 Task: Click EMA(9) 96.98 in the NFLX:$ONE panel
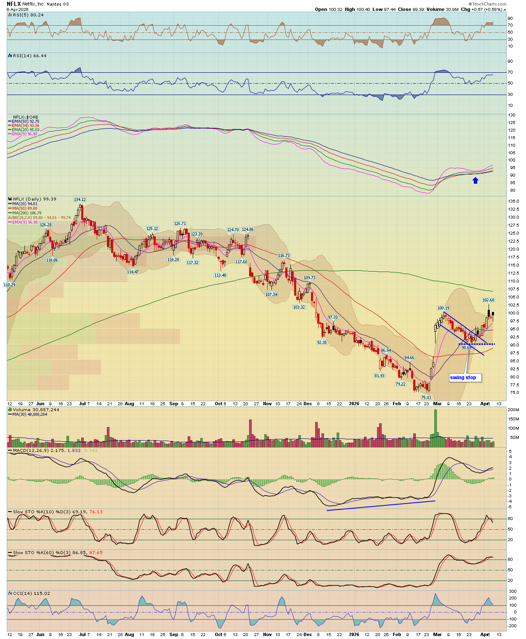point(24,134)
